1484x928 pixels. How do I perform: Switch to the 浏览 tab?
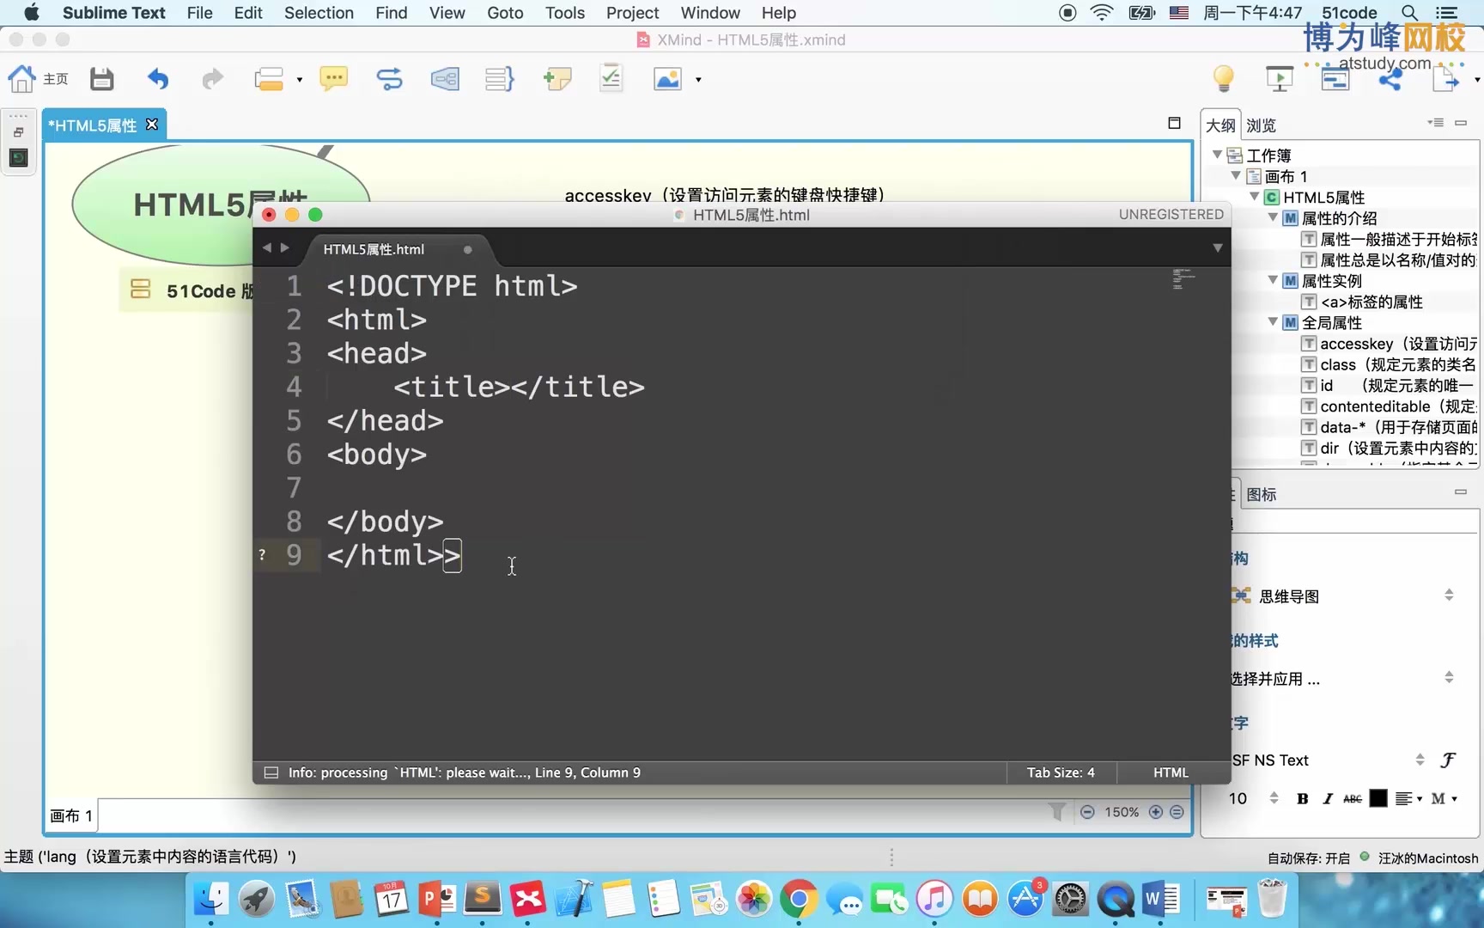1261,125
